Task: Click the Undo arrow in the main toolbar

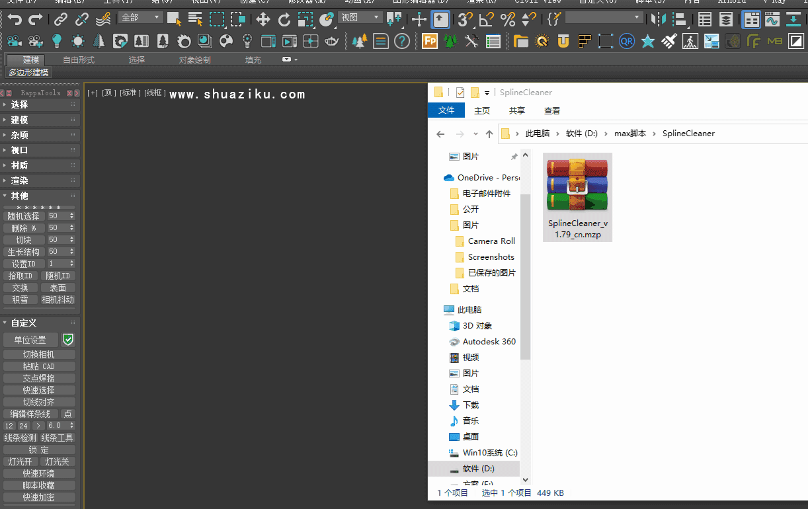Action: [x=14, y=19]
